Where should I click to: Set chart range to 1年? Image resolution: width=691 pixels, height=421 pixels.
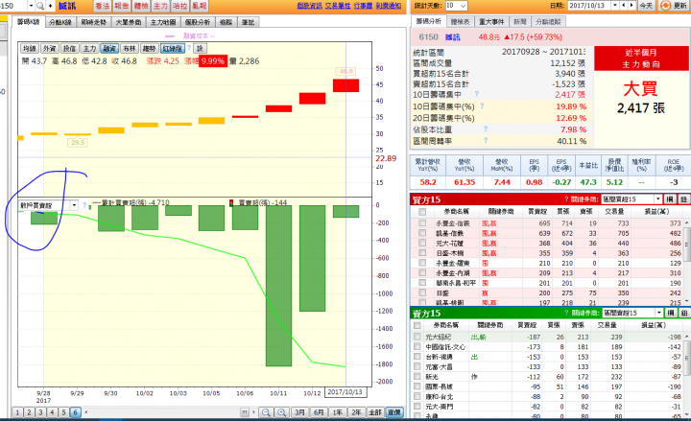(x=338, y=412)
